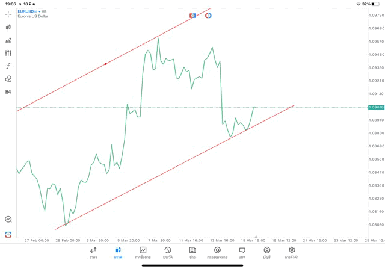Open the ข่าว news tab

click(x=192, y=252)
